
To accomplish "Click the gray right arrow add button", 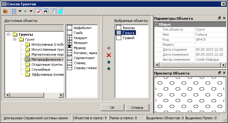I will pos(109,48).
